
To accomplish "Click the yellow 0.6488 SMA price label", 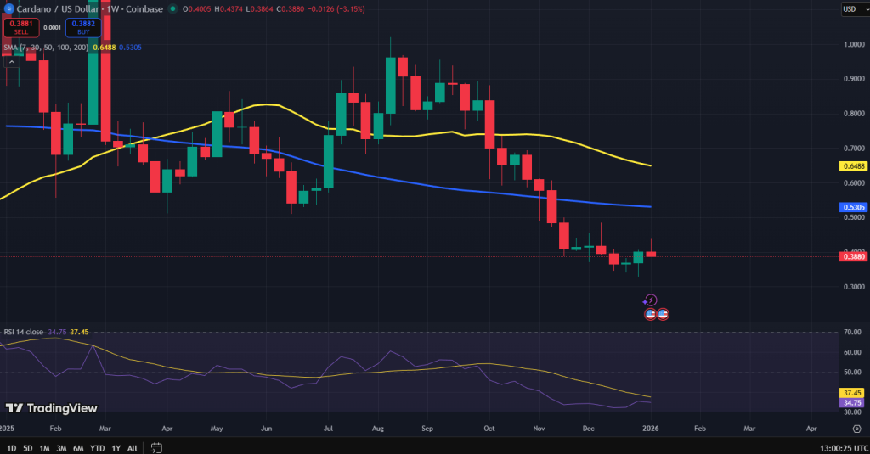I will pos(853,166).
